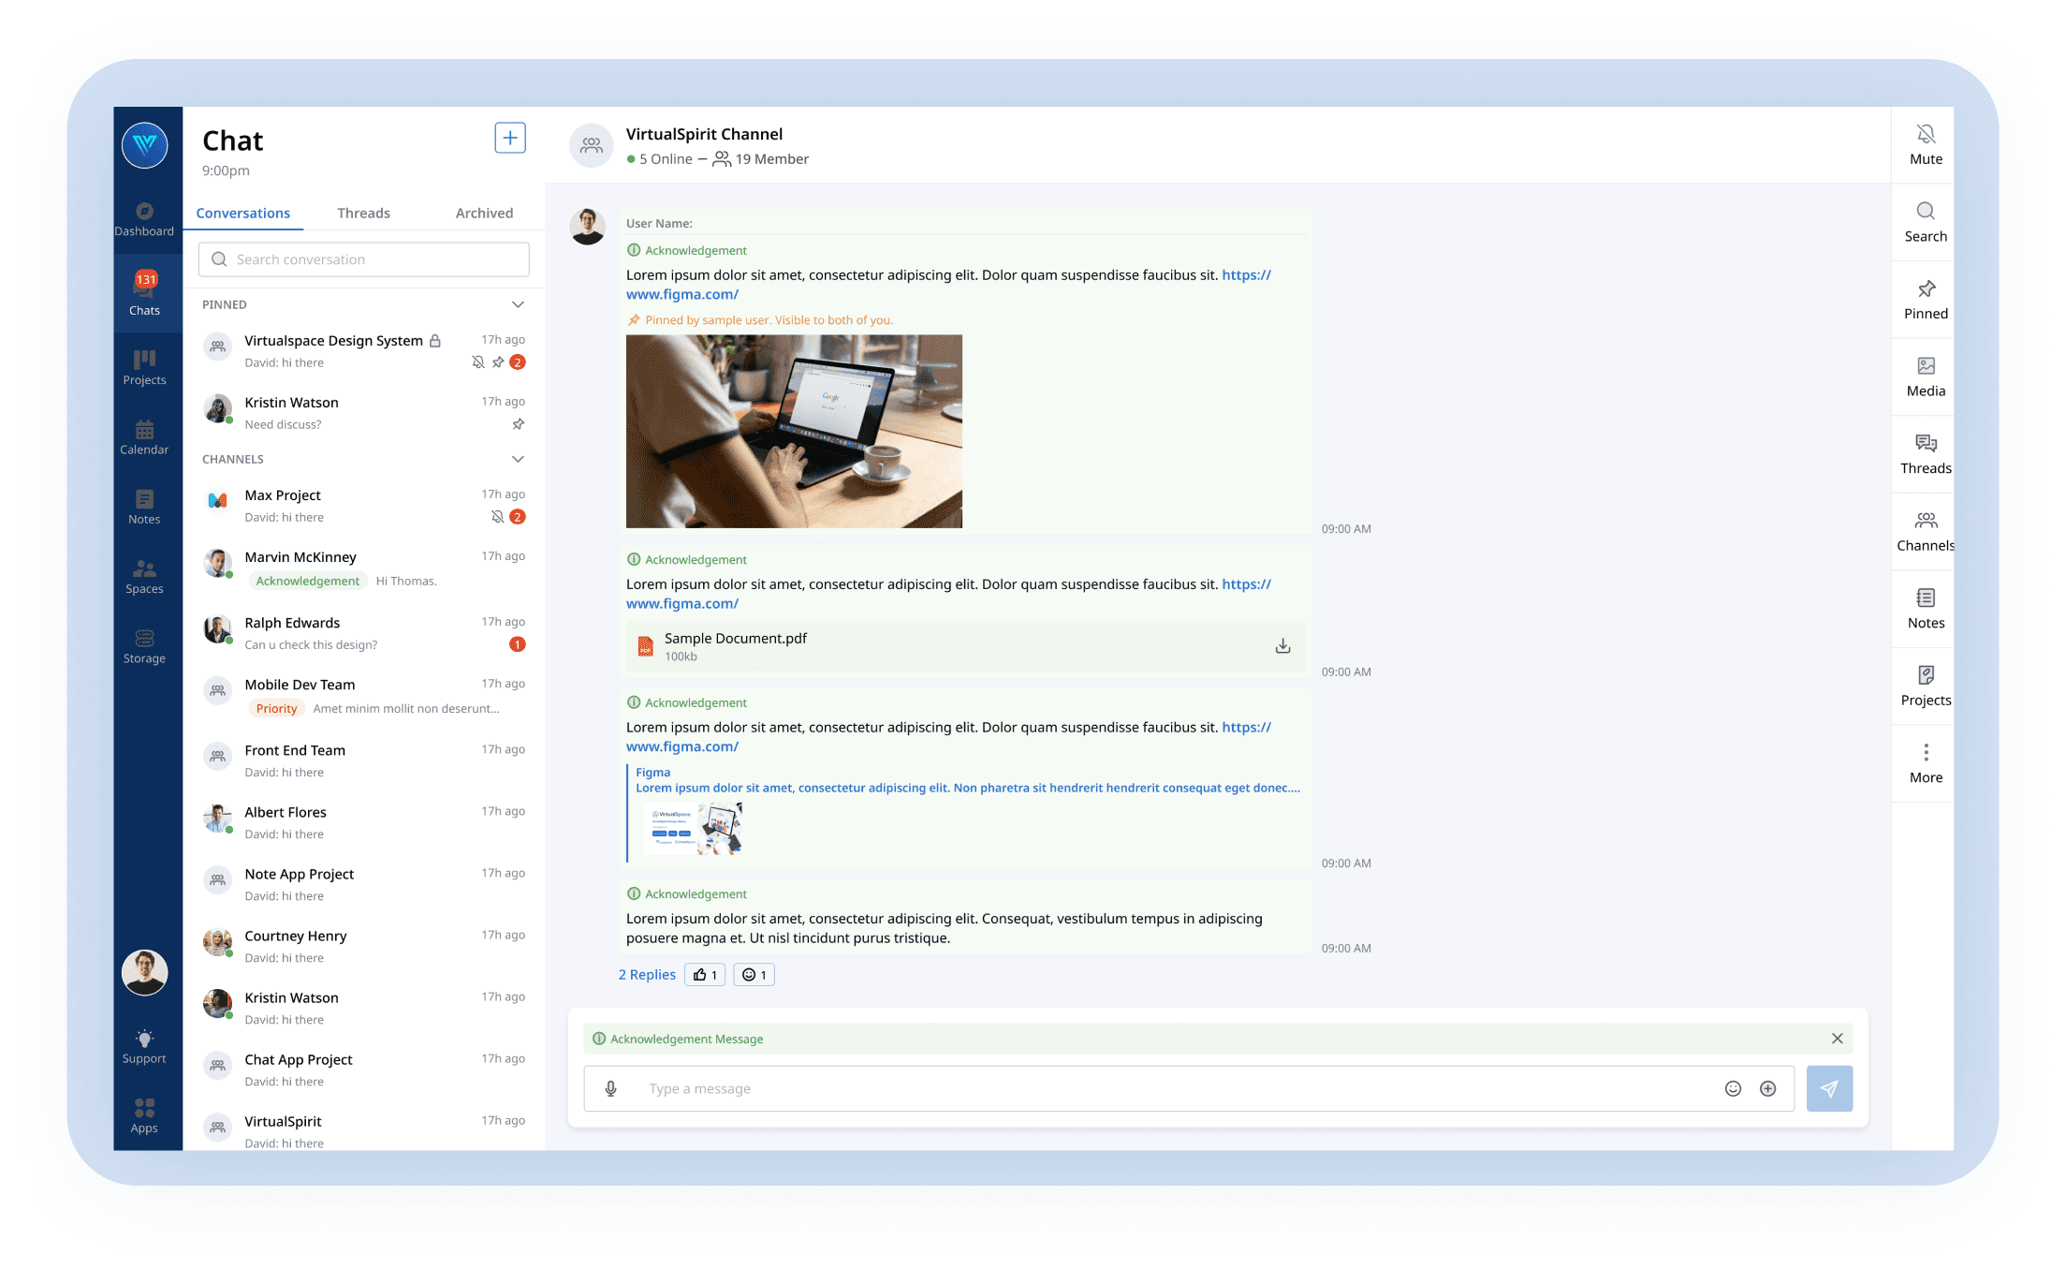Image resolution: width=2066 pixels, height=1269 pixels.
Task: View 19 Member list in header
Action: (x=760, y=159)
